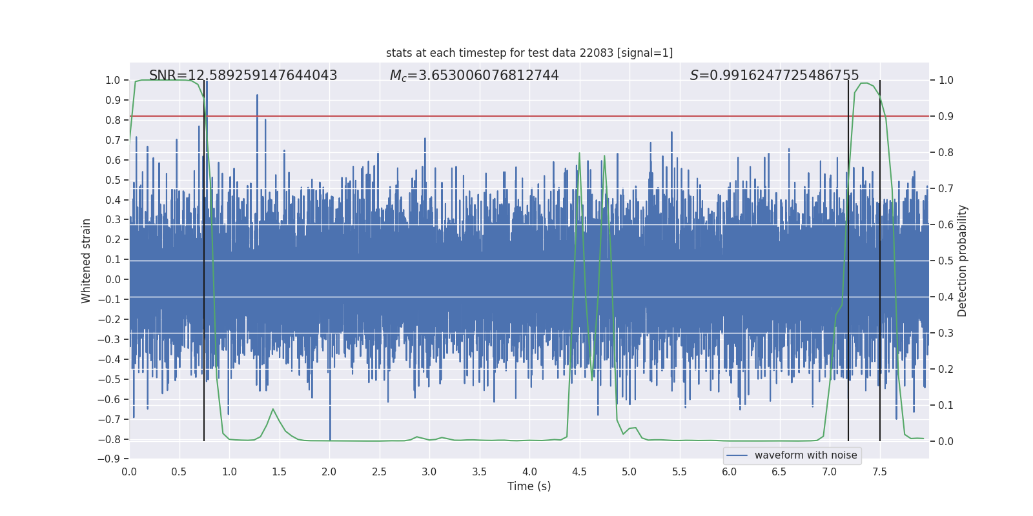Click the right axis tick label 0.5
The image size is (1033, 516).
point(946,261)
